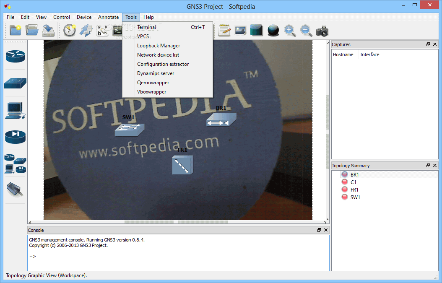The height and width of the screenshot is (283, 442).
Task: Select Qemuwrapper menu entry
Action: click(167, 83)
